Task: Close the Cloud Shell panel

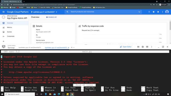Action: point(168,47)
